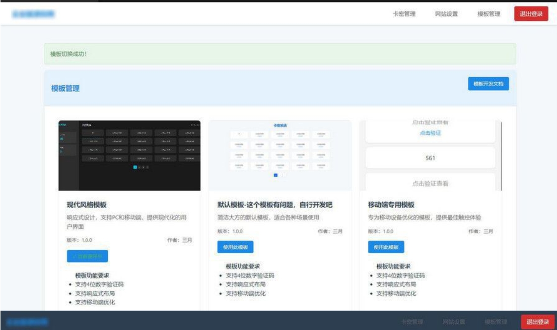Image resolution: width=557 pixels, height=330 pixels.
Task: Open the 模板开发文档 documentation button
Action: [x=488, y=84]
